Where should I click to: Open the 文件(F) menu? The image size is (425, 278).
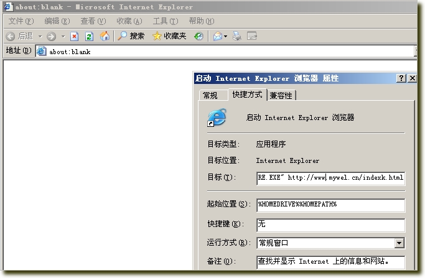[x=21, y=21]
